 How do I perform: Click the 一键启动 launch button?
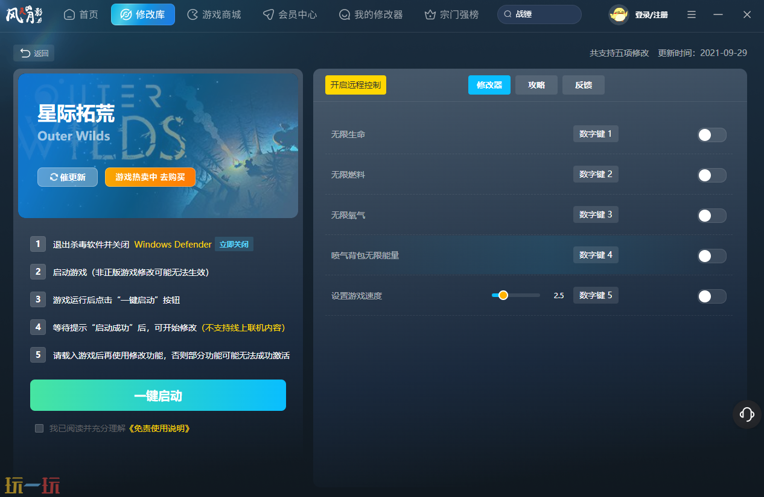(x=158, y=395)
